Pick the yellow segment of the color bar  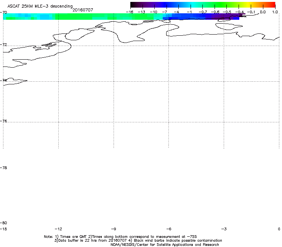coord(249,5)
